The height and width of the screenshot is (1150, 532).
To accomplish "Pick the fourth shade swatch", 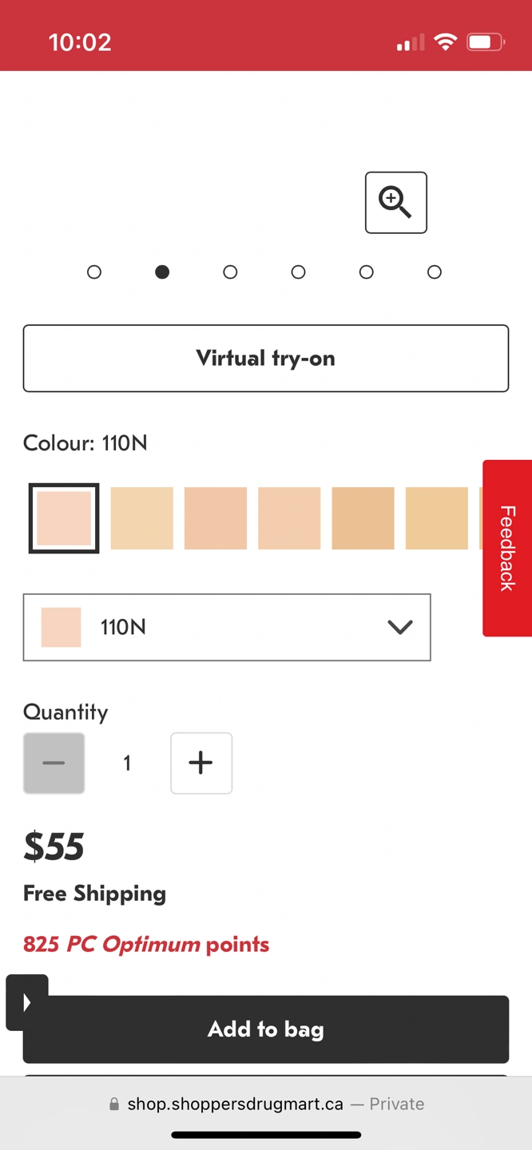I will 289,518.
